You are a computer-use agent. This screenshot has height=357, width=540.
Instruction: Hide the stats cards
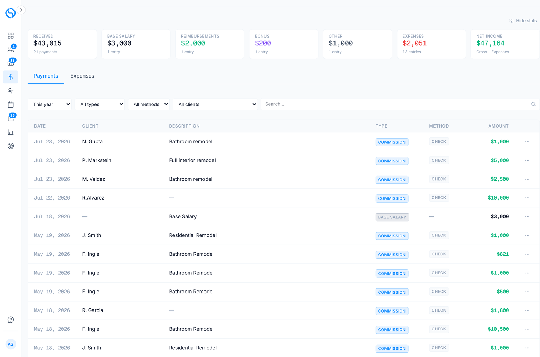[523, 21]
